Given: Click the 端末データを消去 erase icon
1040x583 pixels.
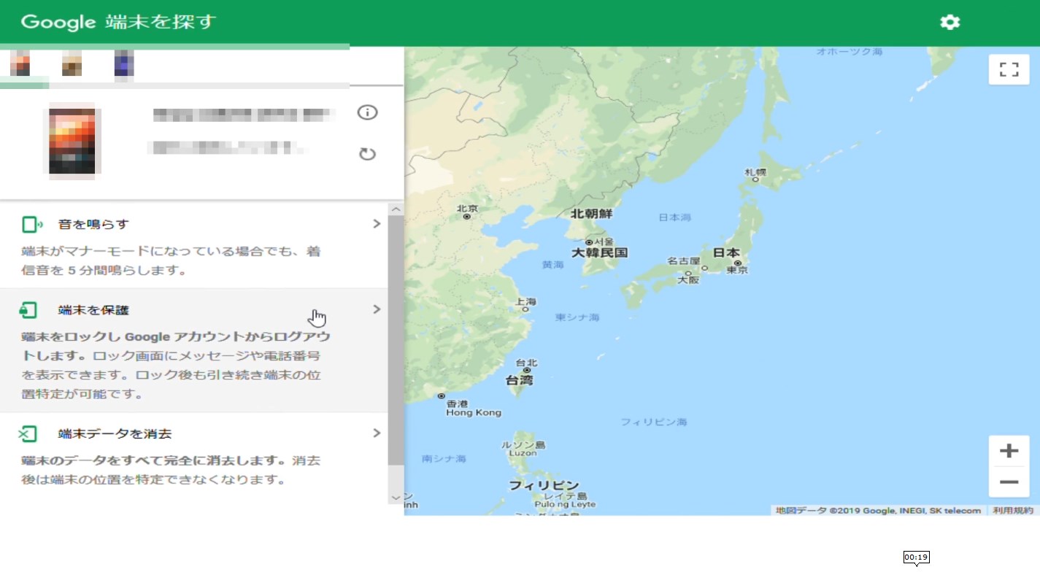Looking at the screenshot, I should (x=28, y=434).
